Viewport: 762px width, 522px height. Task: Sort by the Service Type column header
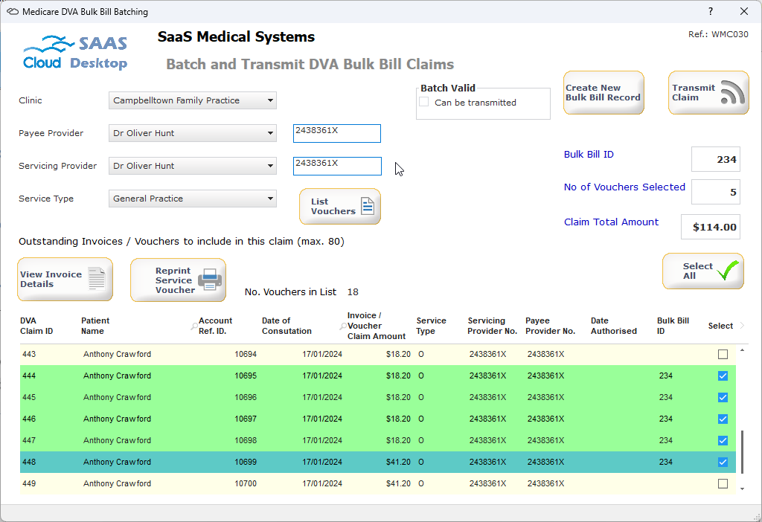pos(431,326)
